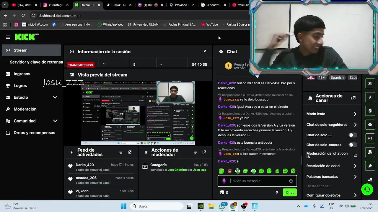Click the taskbar Buscar search box
The image size is (378, 212).
click(x=157, y=206)
